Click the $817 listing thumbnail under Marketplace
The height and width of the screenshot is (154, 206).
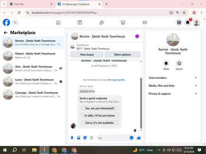[73, 46]
